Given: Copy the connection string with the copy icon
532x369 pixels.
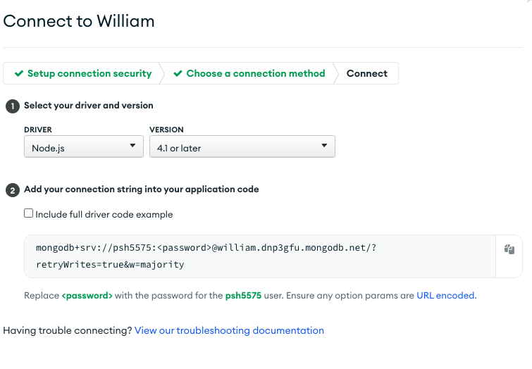Looking at the screenshot, I should [509, 249].
